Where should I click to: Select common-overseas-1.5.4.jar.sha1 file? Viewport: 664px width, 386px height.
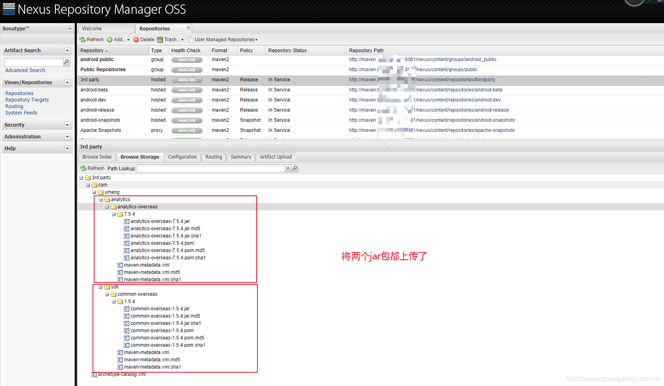[166, 323]
